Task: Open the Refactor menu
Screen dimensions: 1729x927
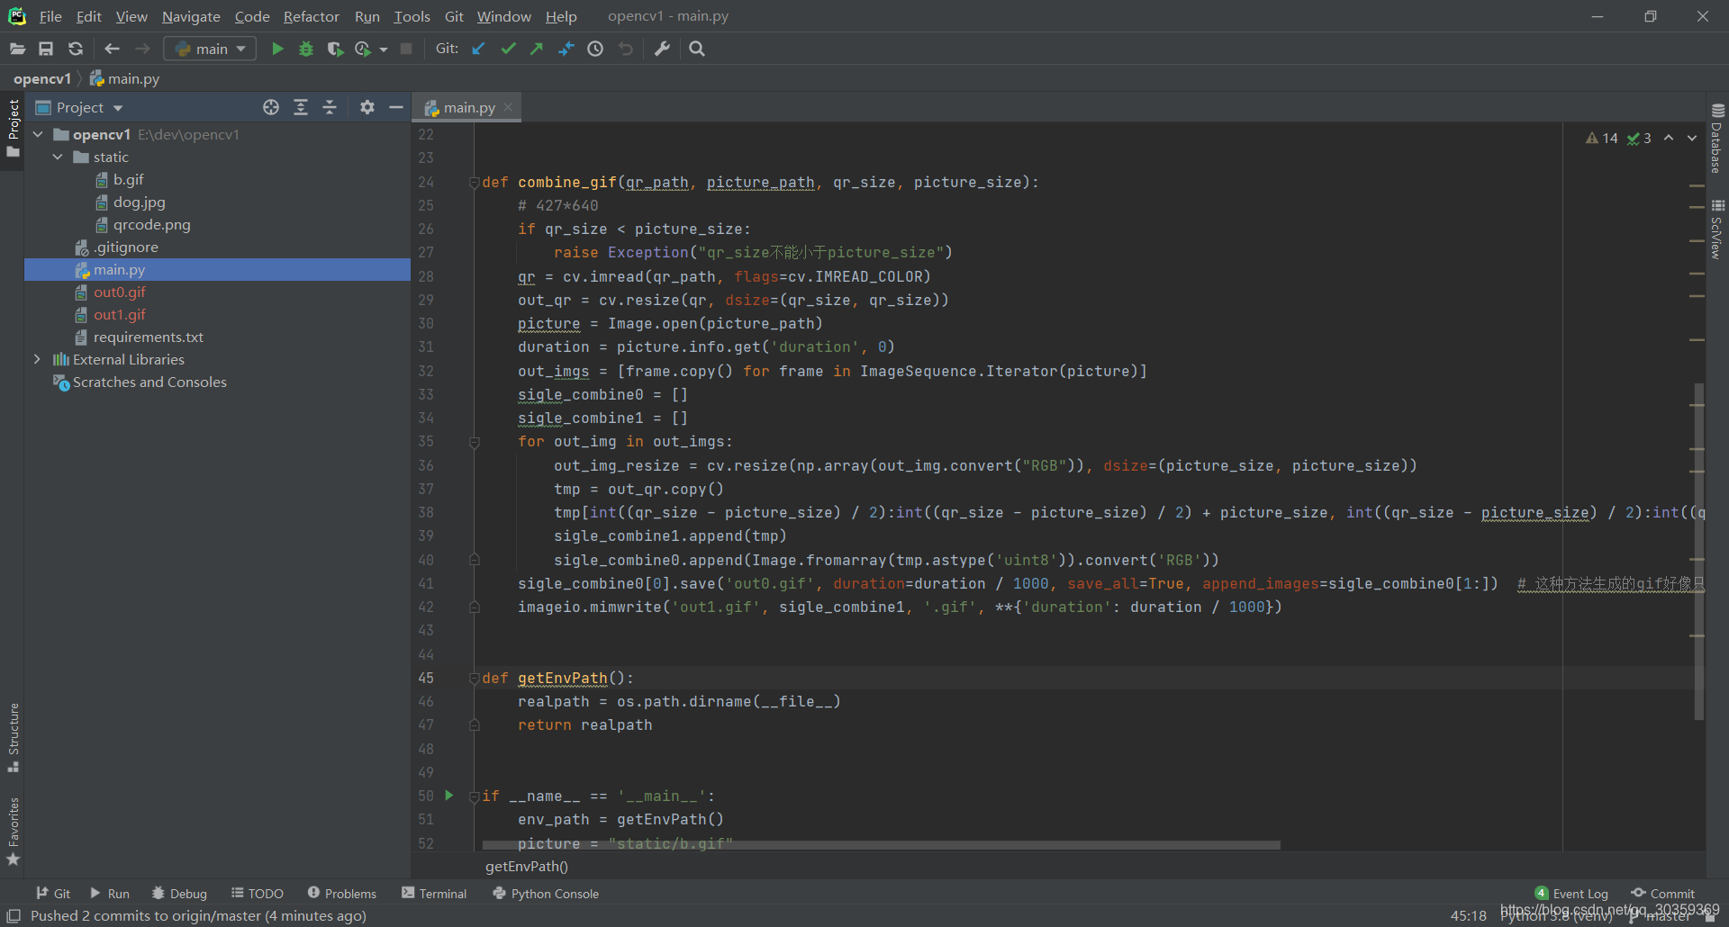Action: (x=311, y=16)
